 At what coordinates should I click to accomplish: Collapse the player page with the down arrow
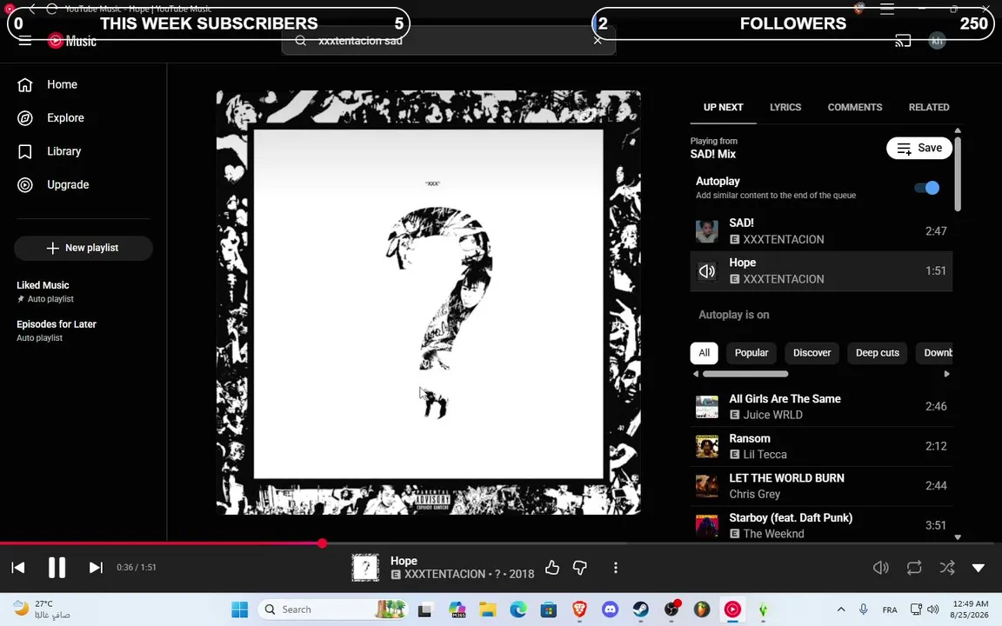point(979,567)
